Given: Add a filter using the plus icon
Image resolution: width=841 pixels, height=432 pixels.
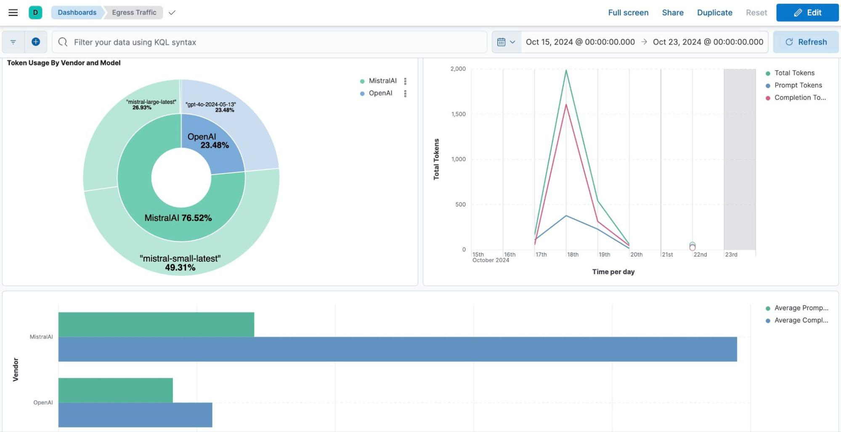Looking at the screenshot, I should (35, 42).
